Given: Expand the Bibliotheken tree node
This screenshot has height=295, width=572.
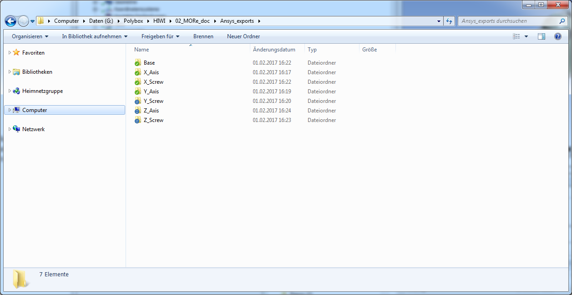Looking at the screenshot, I should click(x=10, y=72).
